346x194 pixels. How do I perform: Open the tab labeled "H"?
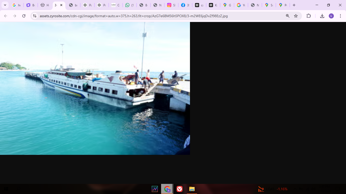click(x=45, y=5)
